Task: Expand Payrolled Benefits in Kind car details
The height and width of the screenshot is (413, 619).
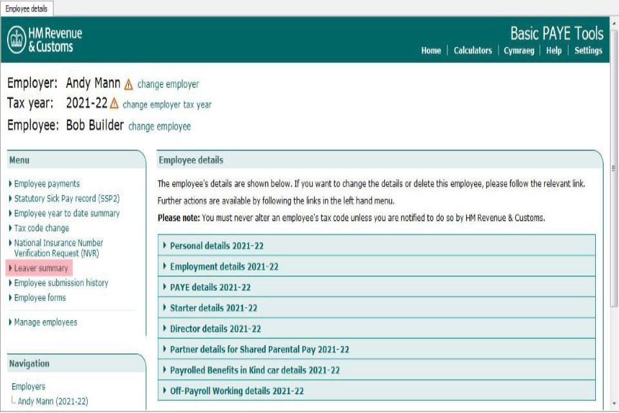Action: pyautogui.click(x=376, y=370)
